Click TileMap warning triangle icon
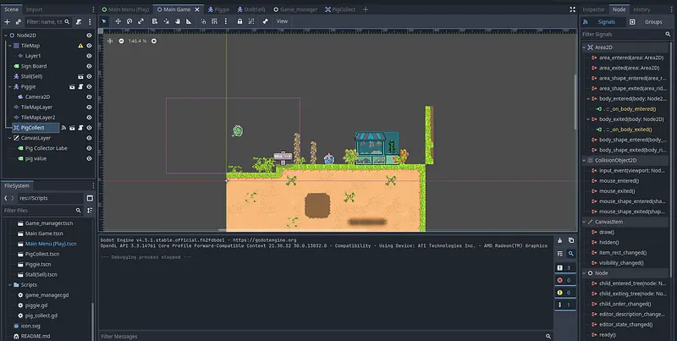The image size is (677, 341). tap(81, 46)
